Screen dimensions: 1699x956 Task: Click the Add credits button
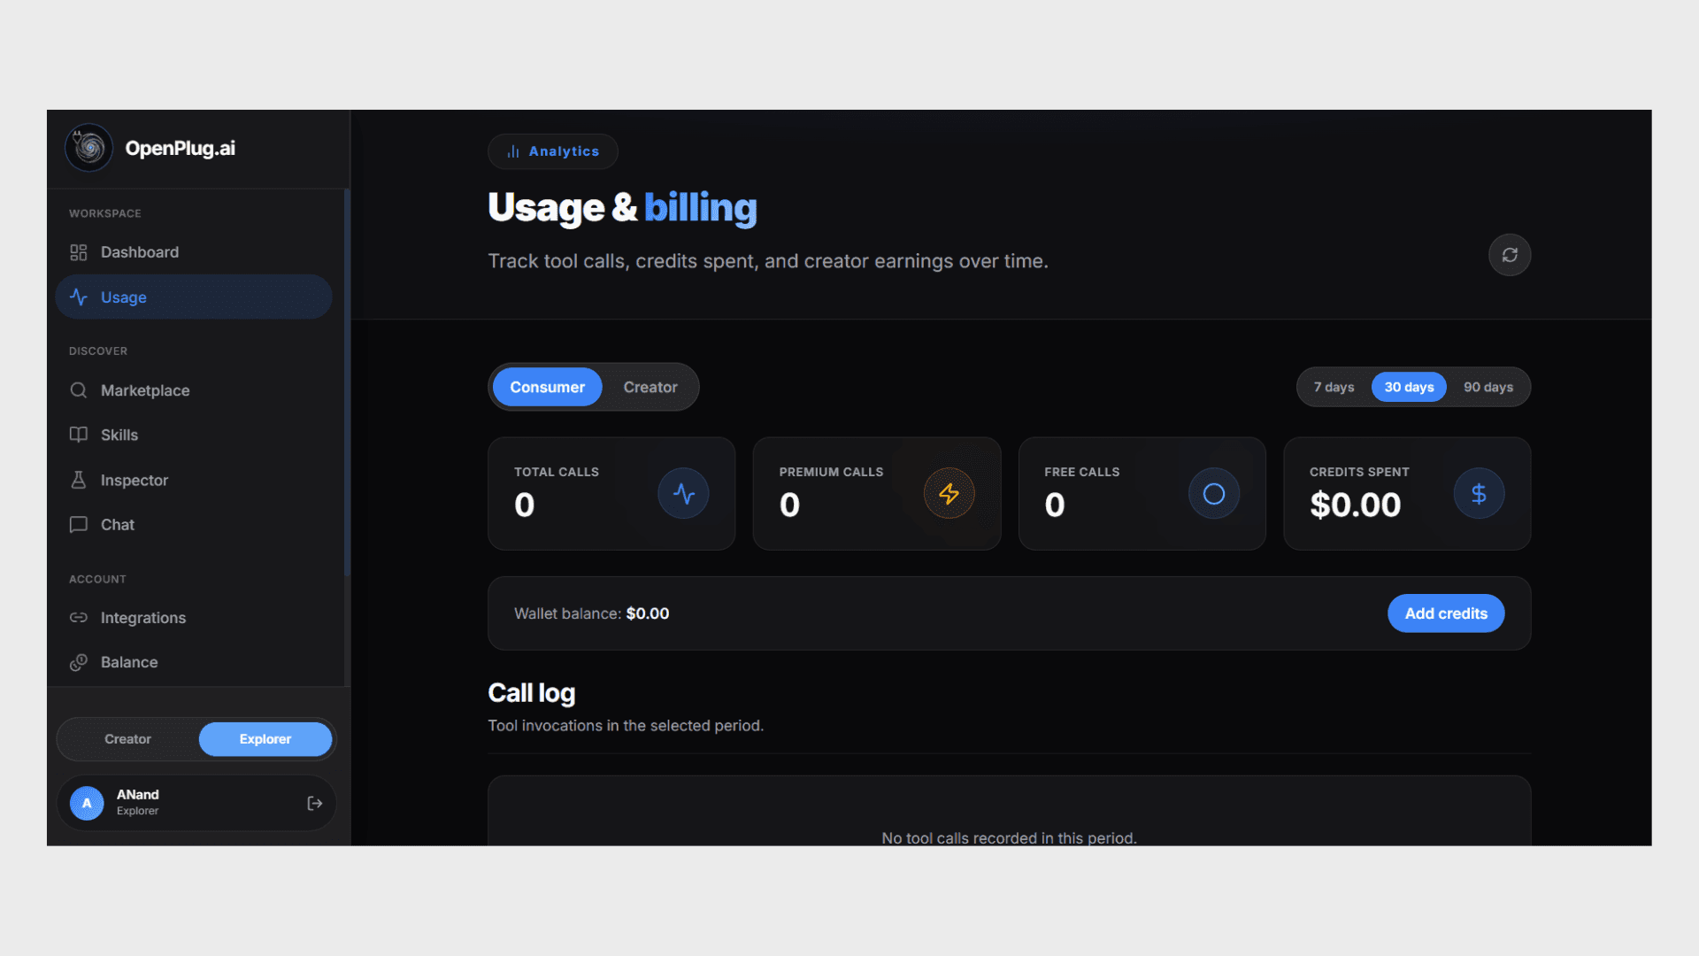[x=1446, y=613]
